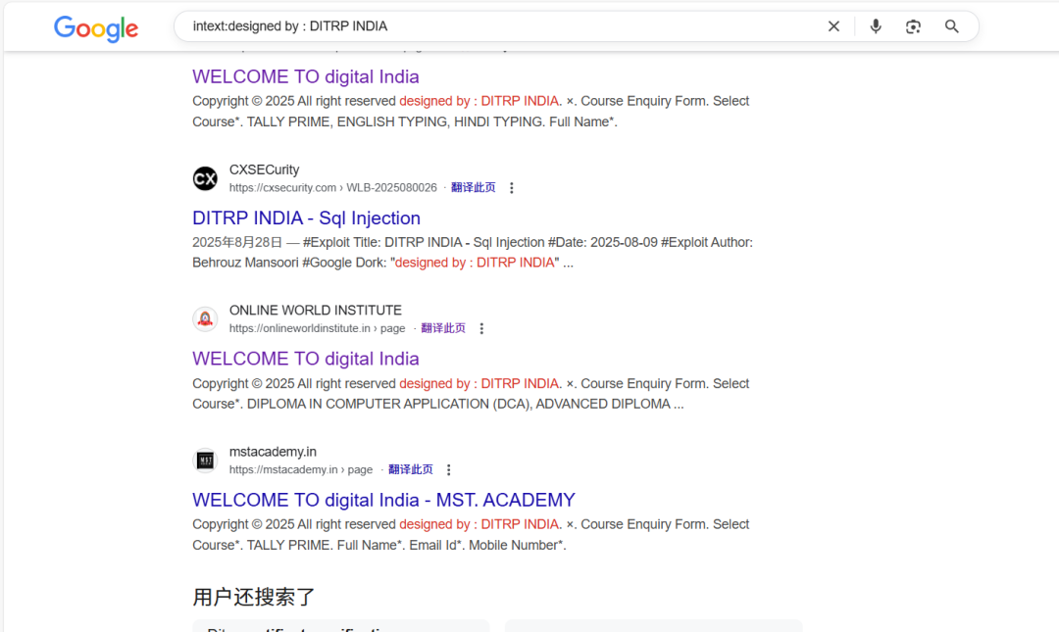Click the https://mstacademy.in › page URL
1059x632 pixels.
[x=301, y=469]
